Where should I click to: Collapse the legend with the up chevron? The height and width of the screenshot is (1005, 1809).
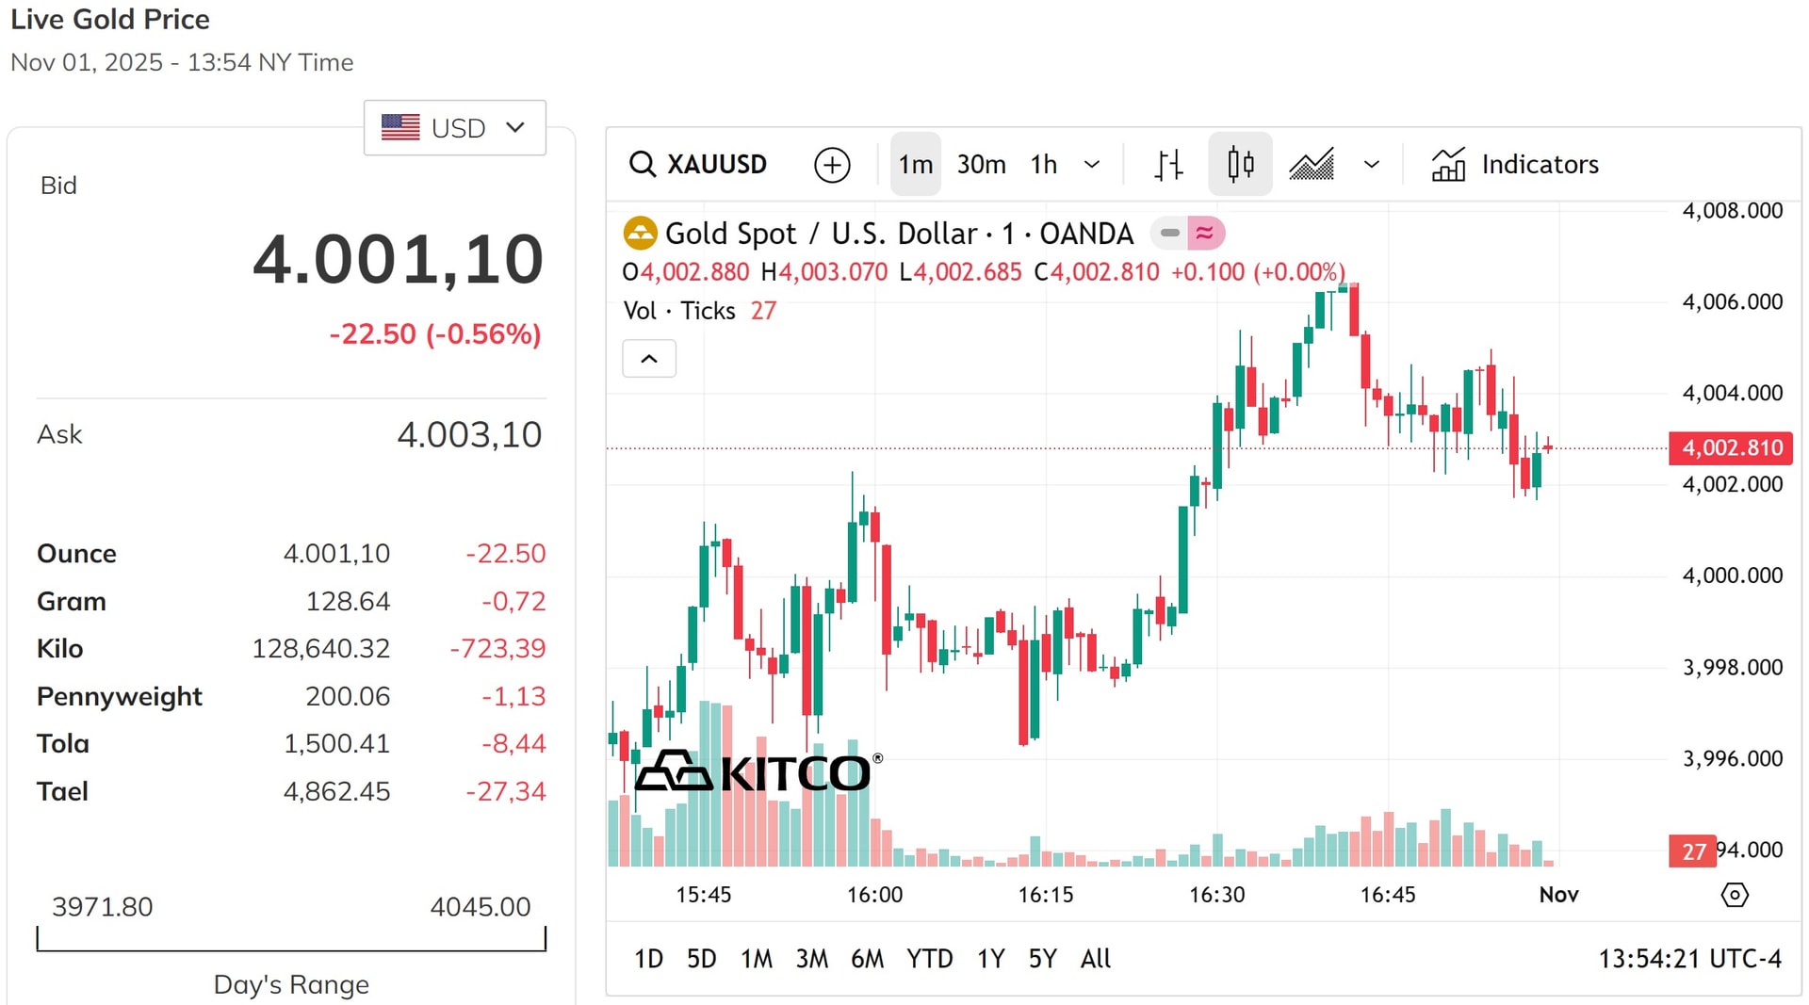pyautogui.click(x=649, y=359)
